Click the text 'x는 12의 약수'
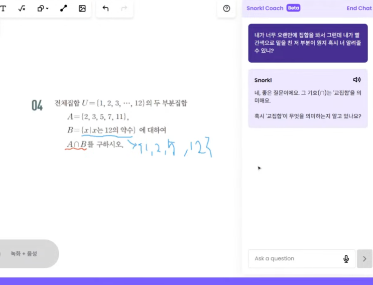Screen dimensions: 373x285 113,130
